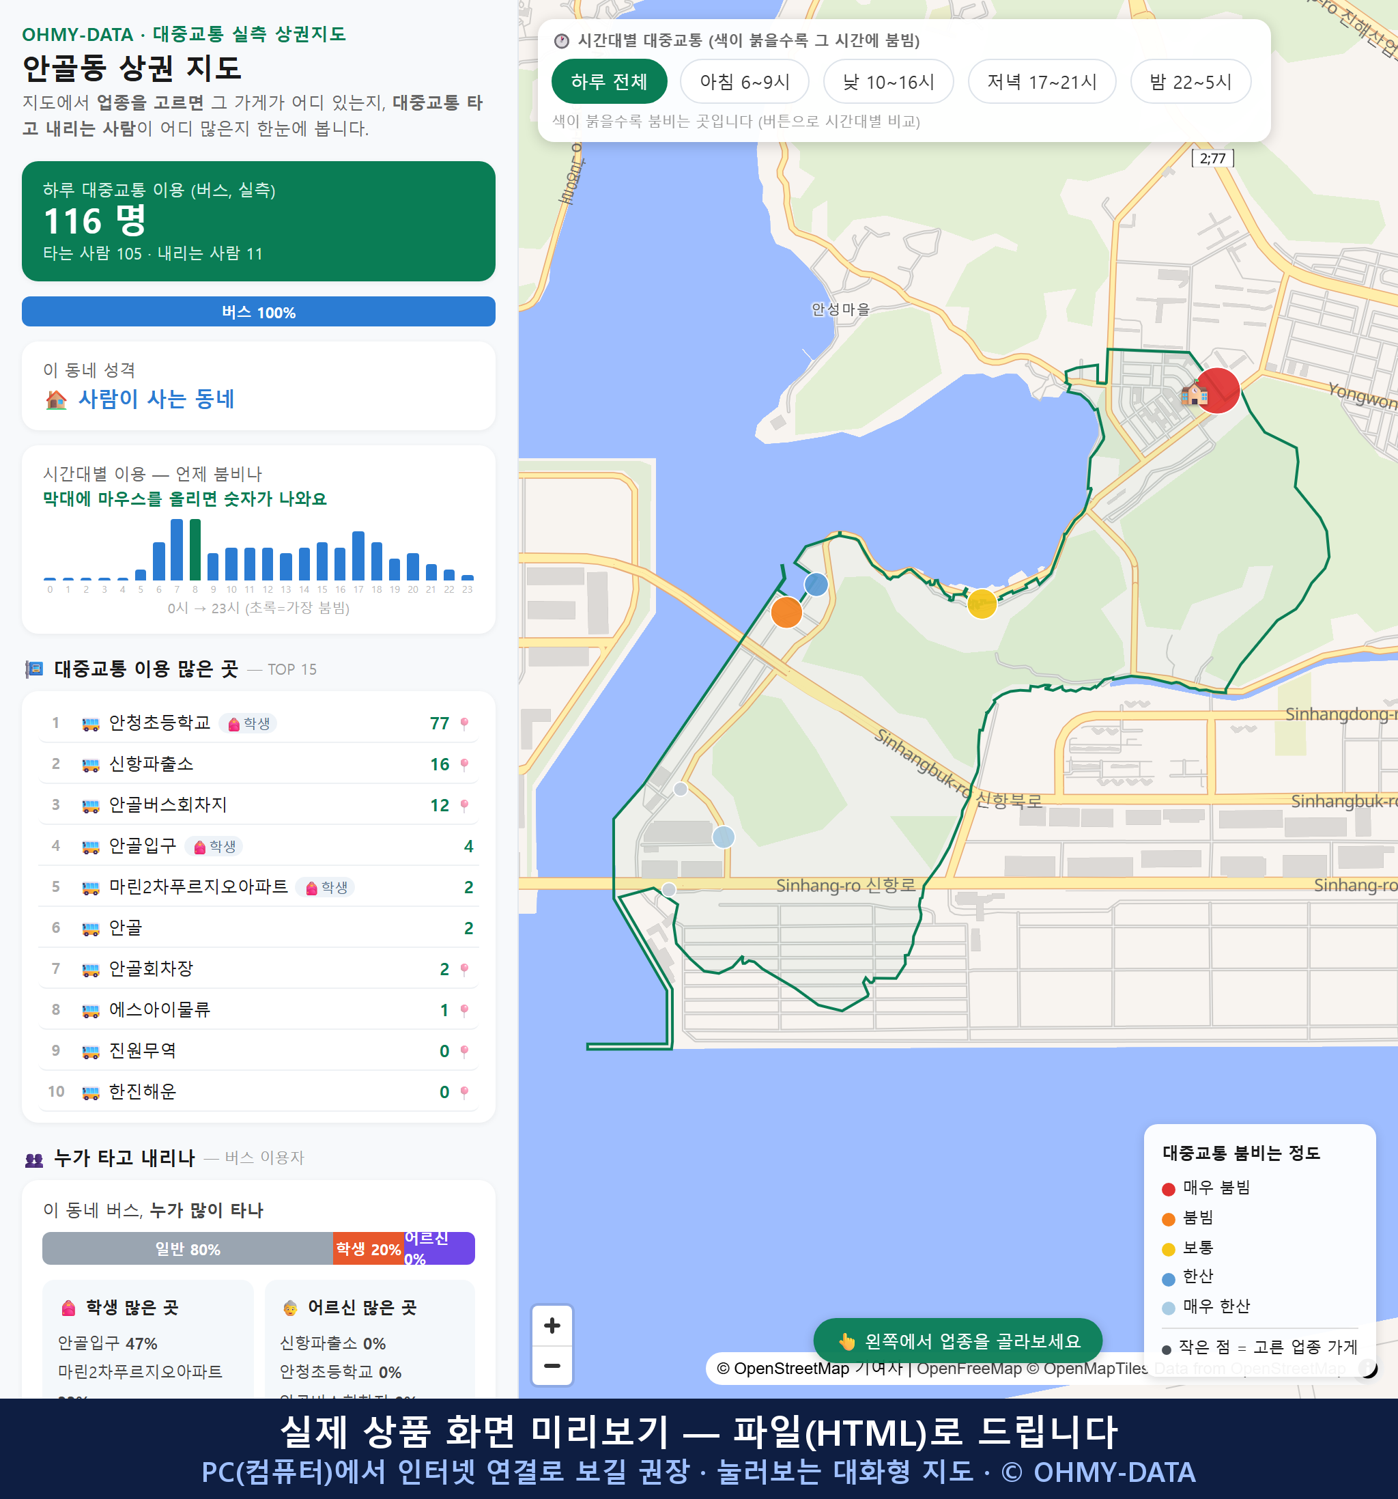Click the map pin icon in 안청초등학교 row
1398x1499 pixels.
click(464, 724)
